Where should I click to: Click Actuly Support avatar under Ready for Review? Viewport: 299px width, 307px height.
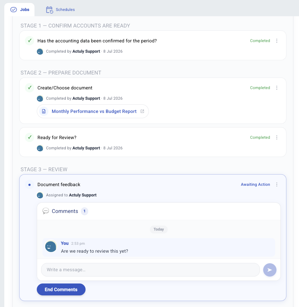click(x=40, y=148)
